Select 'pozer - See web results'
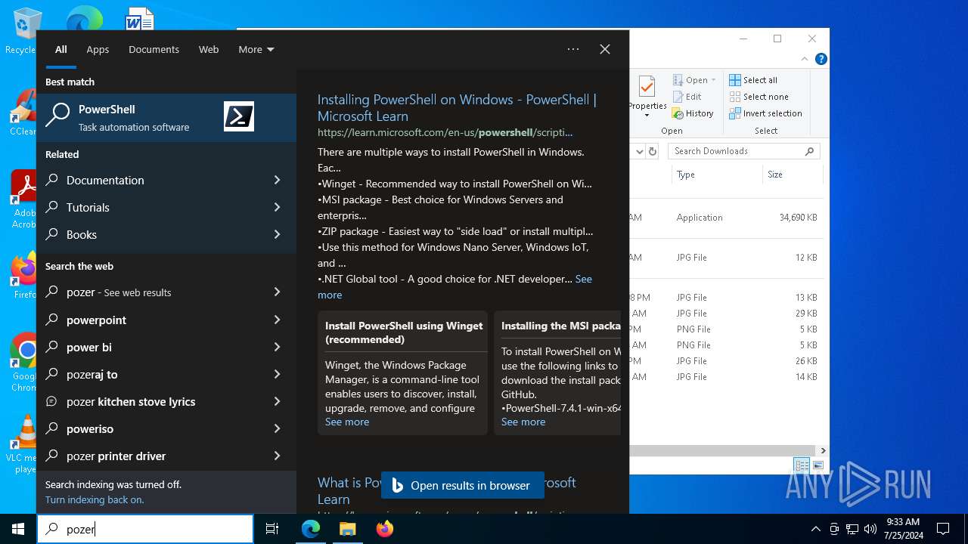Viewport: 968px width, 544px height. click(166, 292)
